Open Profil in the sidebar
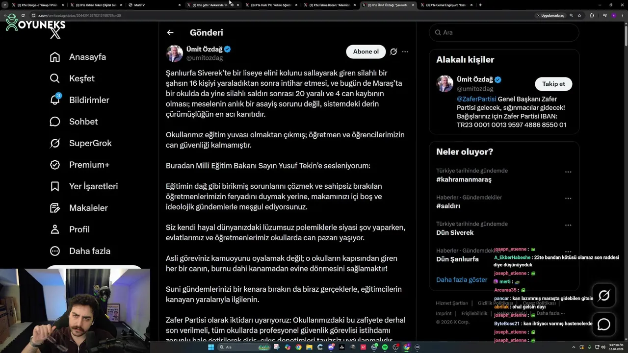The width and height of the screenshot is (628, 353). point(70,229)
